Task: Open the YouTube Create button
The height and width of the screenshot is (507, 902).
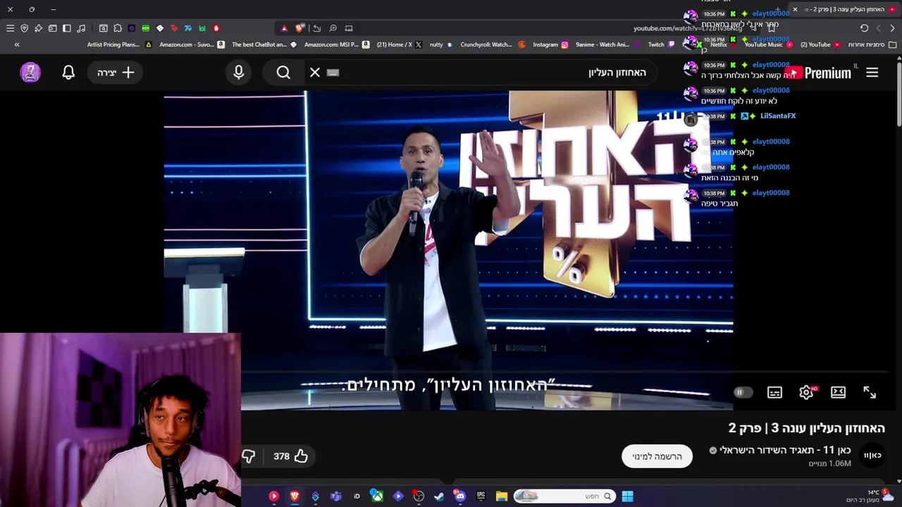Action: pos(116,73)
